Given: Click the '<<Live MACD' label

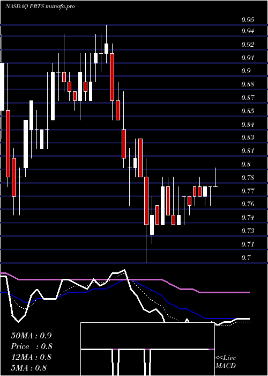Looking at the screenshot, I should point(226,362).
